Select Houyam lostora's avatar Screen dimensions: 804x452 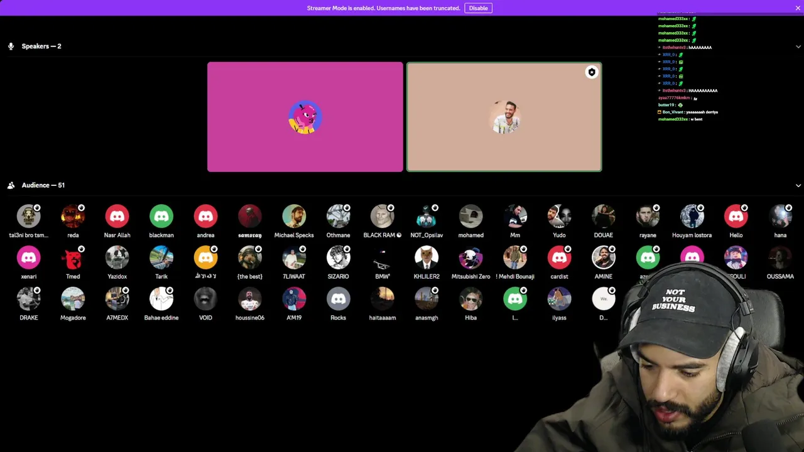pos(692,217)
